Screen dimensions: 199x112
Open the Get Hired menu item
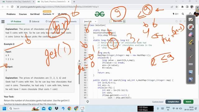(35, 14)
